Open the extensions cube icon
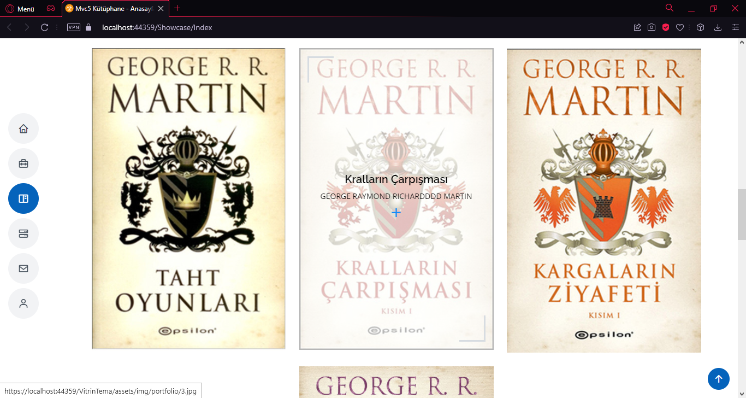The image size is (746, 398). coord(701,27)
